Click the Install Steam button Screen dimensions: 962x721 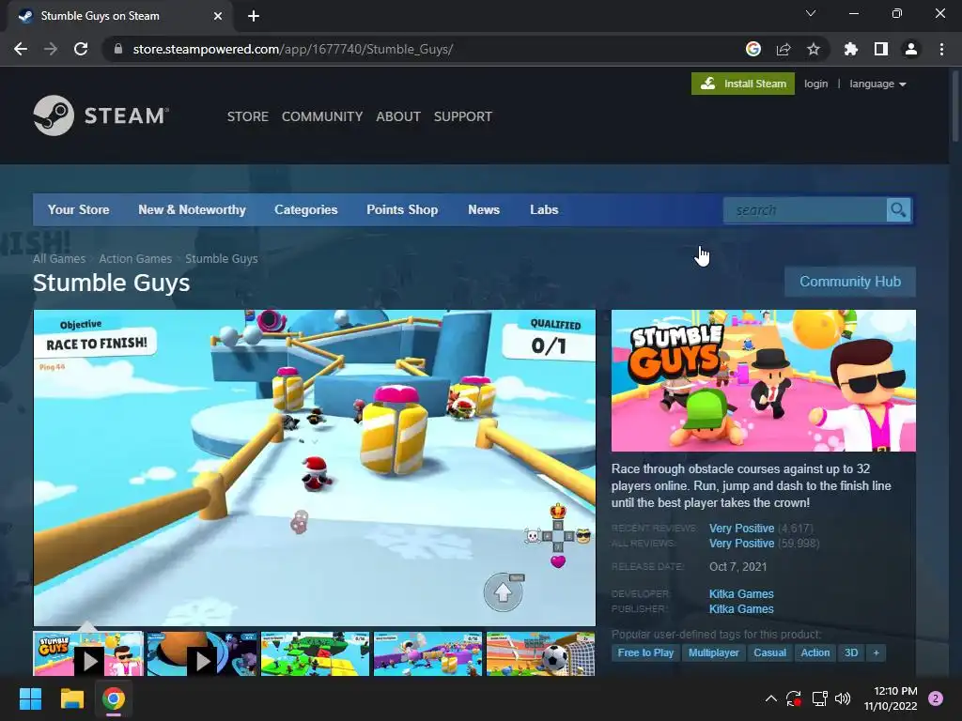coord(743,84)
